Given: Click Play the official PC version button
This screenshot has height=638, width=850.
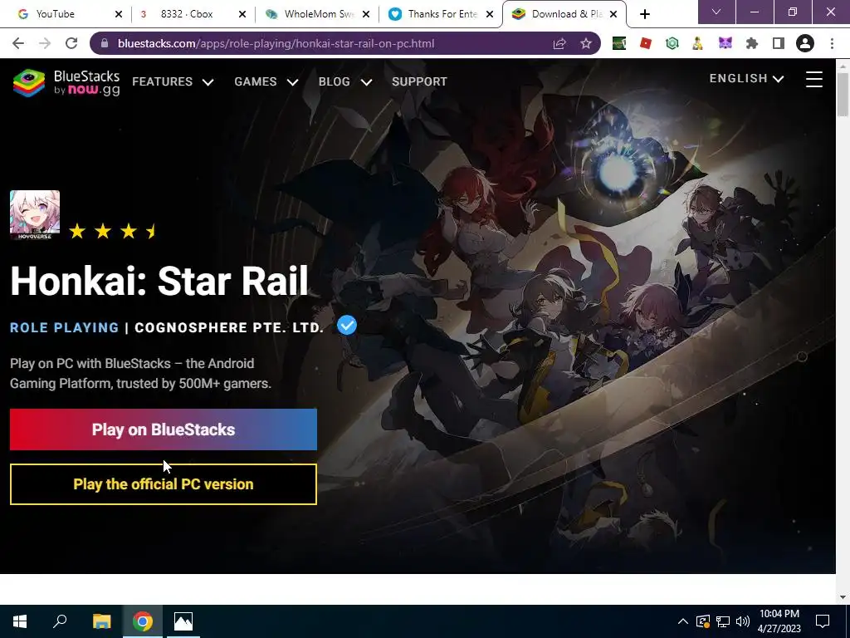Looking at the screenshot, I should tap(164, 484).
